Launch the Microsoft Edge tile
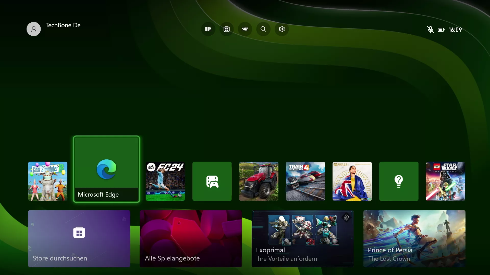 [106, 169]
